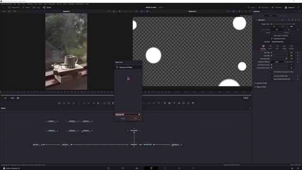This screenshot has width=302, height=170.
Task: Add a FastNoise node from toolbar
Action: click(x=64, y=103)
